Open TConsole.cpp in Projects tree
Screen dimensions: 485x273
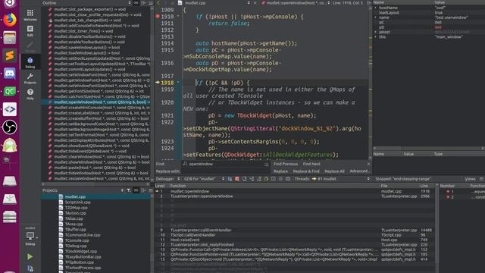(77, 240)
